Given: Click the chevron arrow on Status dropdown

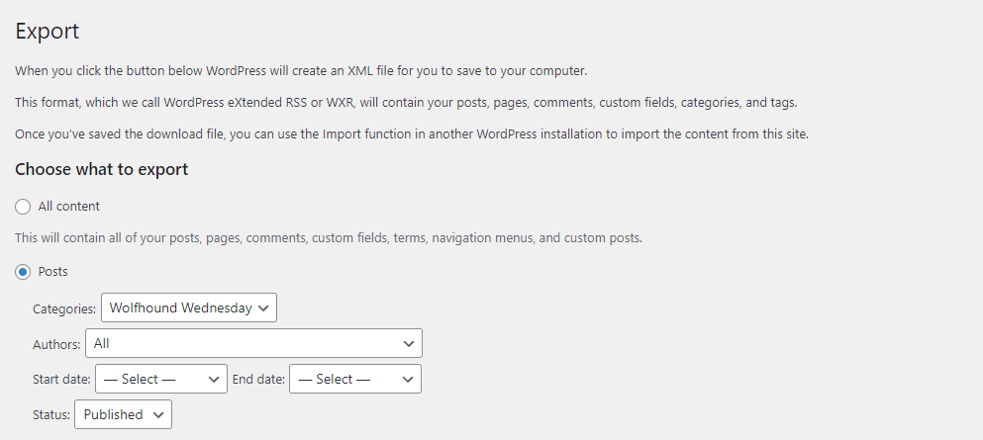Looking at the screenshot, I should pyautogui.click(x=158, y=415).
